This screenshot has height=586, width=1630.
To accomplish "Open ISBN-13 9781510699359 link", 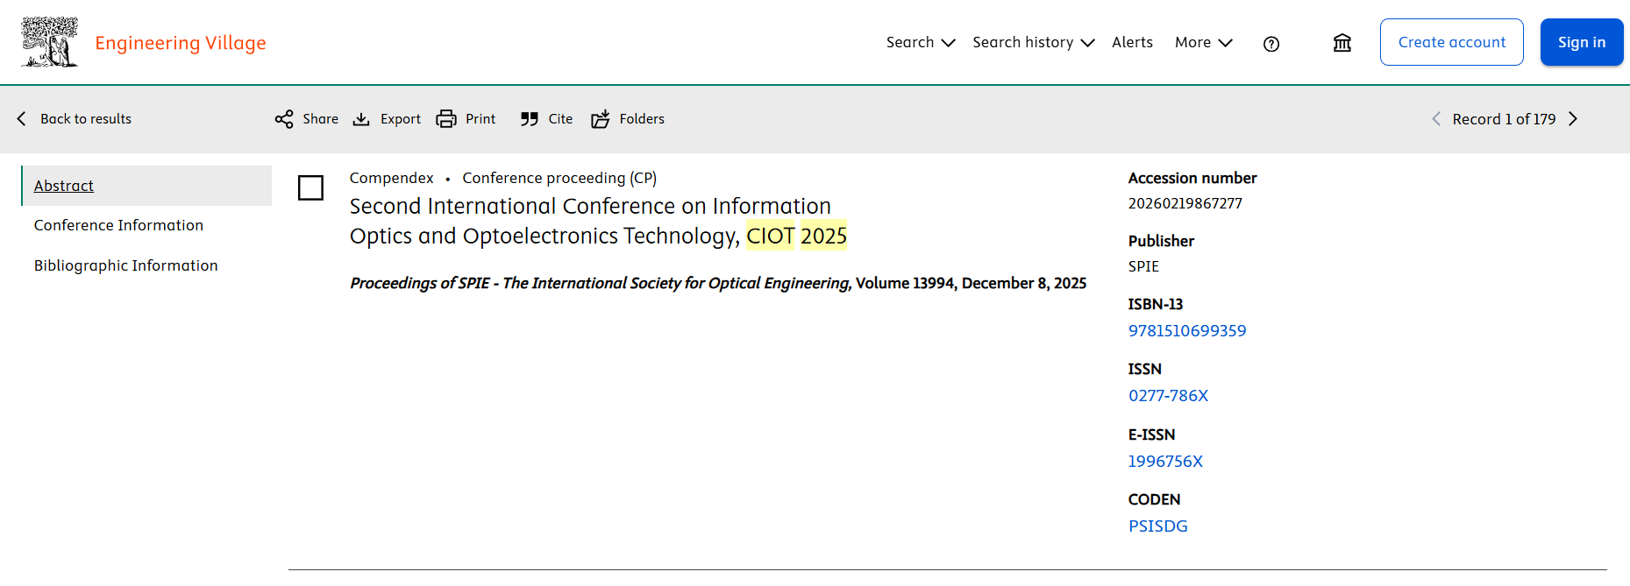I will [x=1186, y=331].
